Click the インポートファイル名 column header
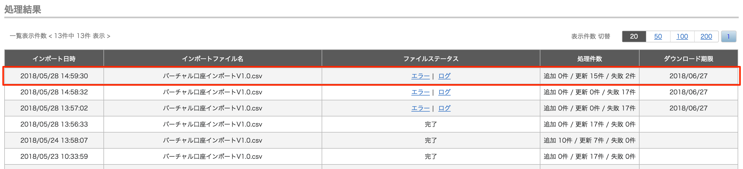Image resolution: width=743 pixels, height=169 pixels. pyautogui.click(x=213, y=59)
